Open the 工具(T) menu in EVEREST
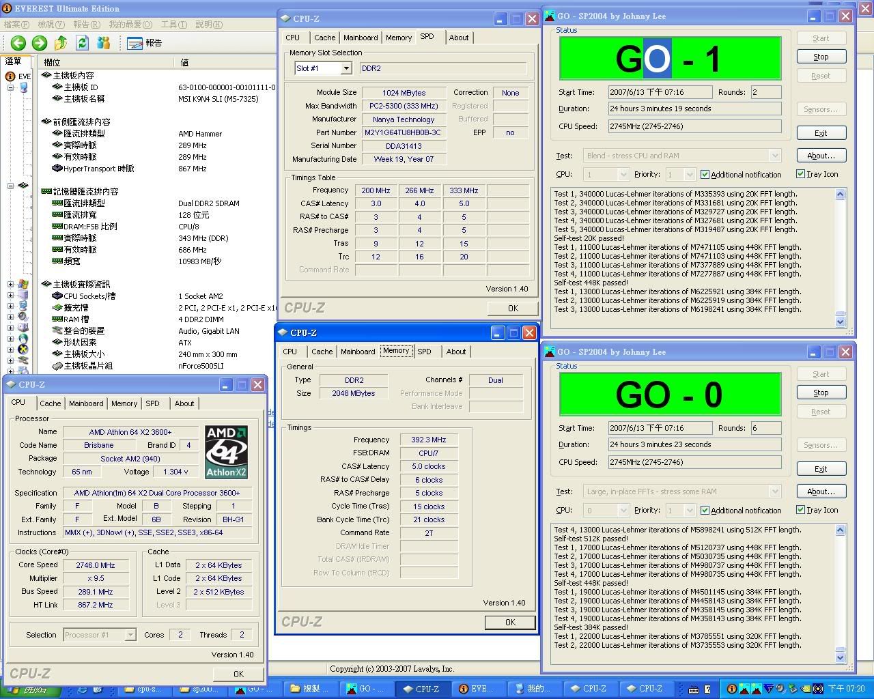 173,25
